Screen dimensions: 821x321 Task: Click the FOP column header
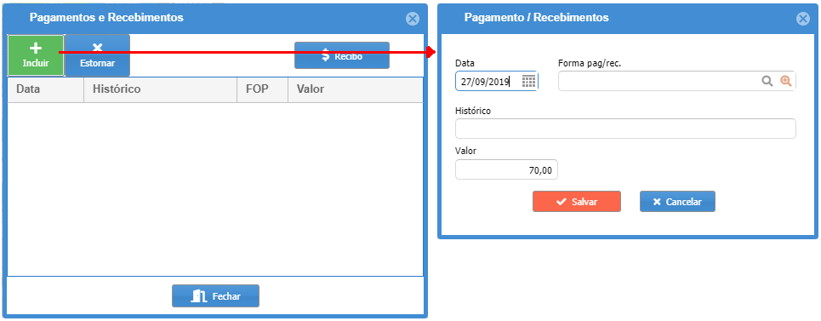coord(263,89)
